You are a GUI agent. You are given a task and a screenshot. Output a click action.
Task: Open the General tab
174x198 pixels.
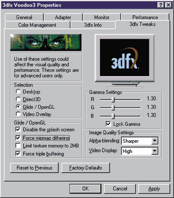24,17
